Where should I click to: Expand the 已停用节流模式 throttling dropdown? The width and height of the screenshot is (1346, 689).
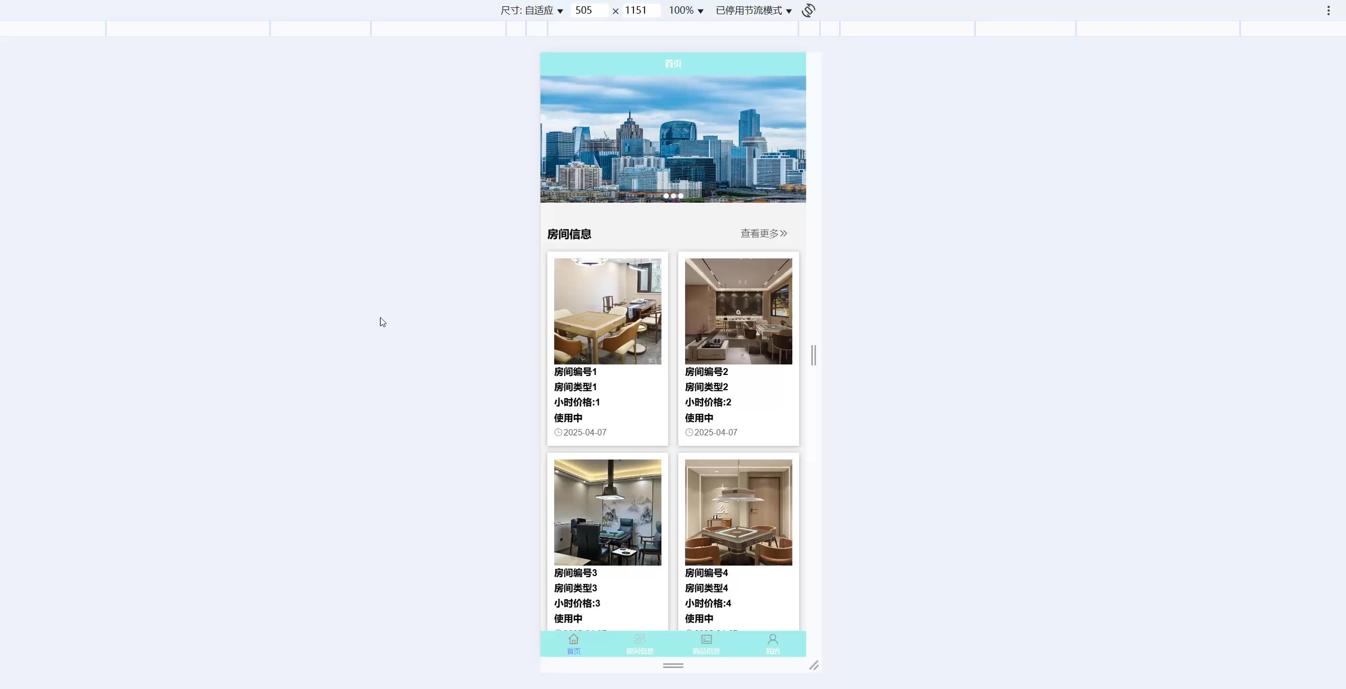tap(753, 11)
